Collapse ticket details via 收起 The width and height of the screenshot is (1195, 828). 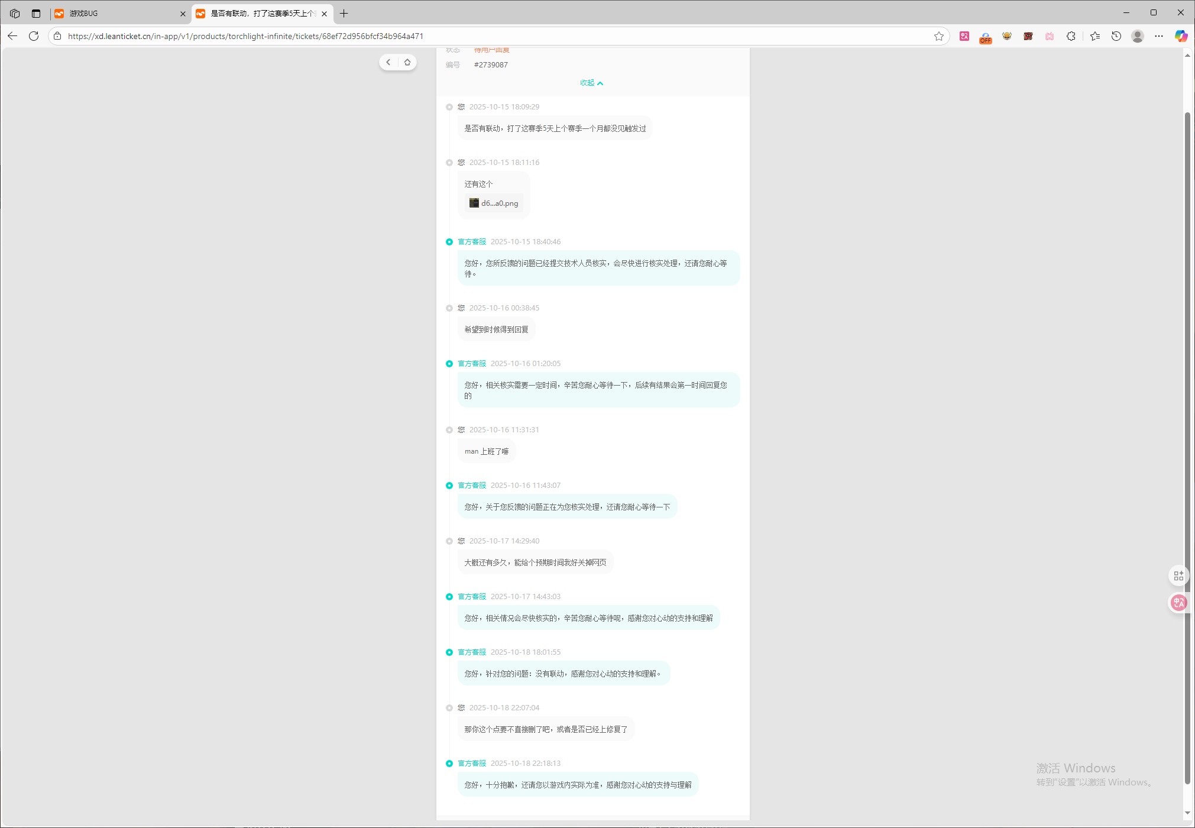[x=591, y=83]
